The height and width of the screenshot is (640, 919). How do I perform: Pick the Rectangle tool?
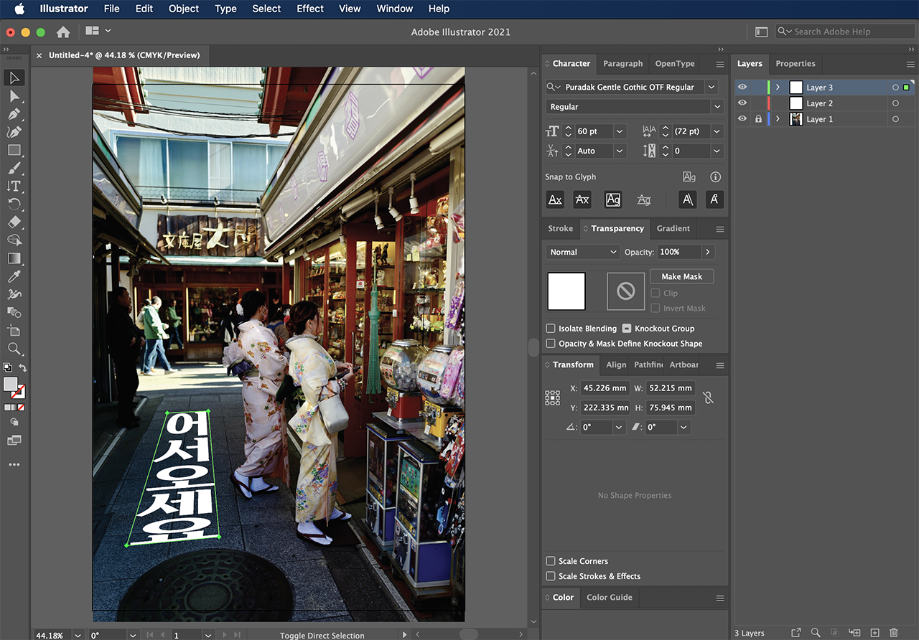[14, 150]
